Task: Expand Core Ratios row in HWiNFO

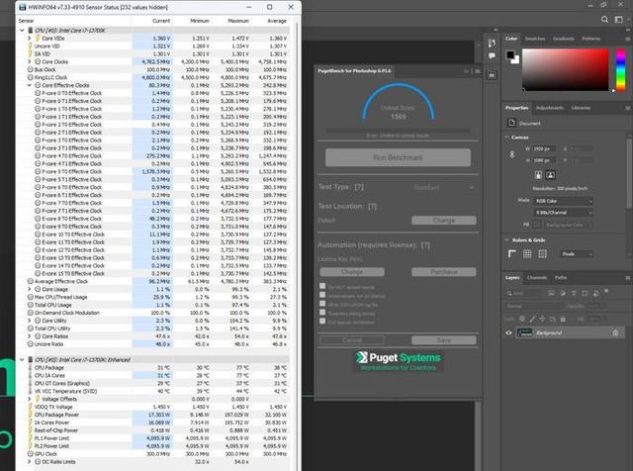Action: click(x=29, y=336)
